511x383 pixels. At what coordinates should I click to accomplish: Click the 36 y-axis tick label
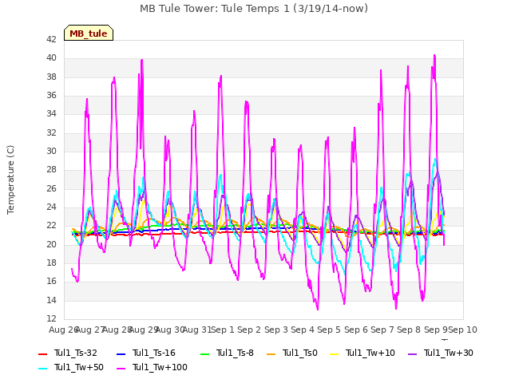[x=51, y=96]
